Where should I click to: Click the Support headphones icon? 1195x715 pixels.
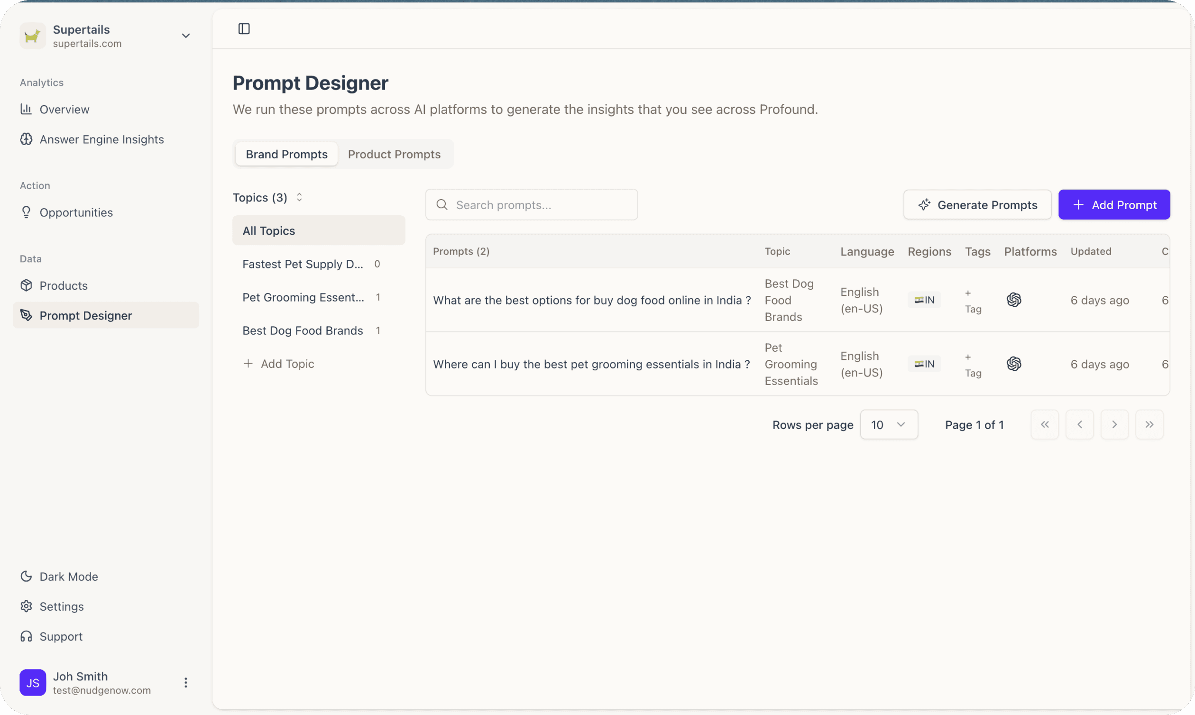pyautogui.click(x=26, y=636)
